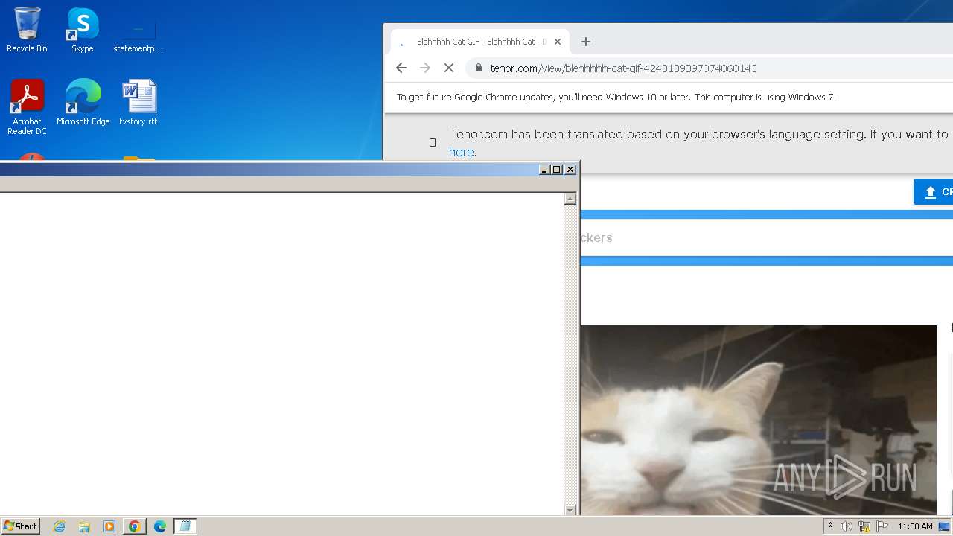Switch to the notepad-like taskbar window
Viewport: 953px width, 536px height.
point(185,526)
